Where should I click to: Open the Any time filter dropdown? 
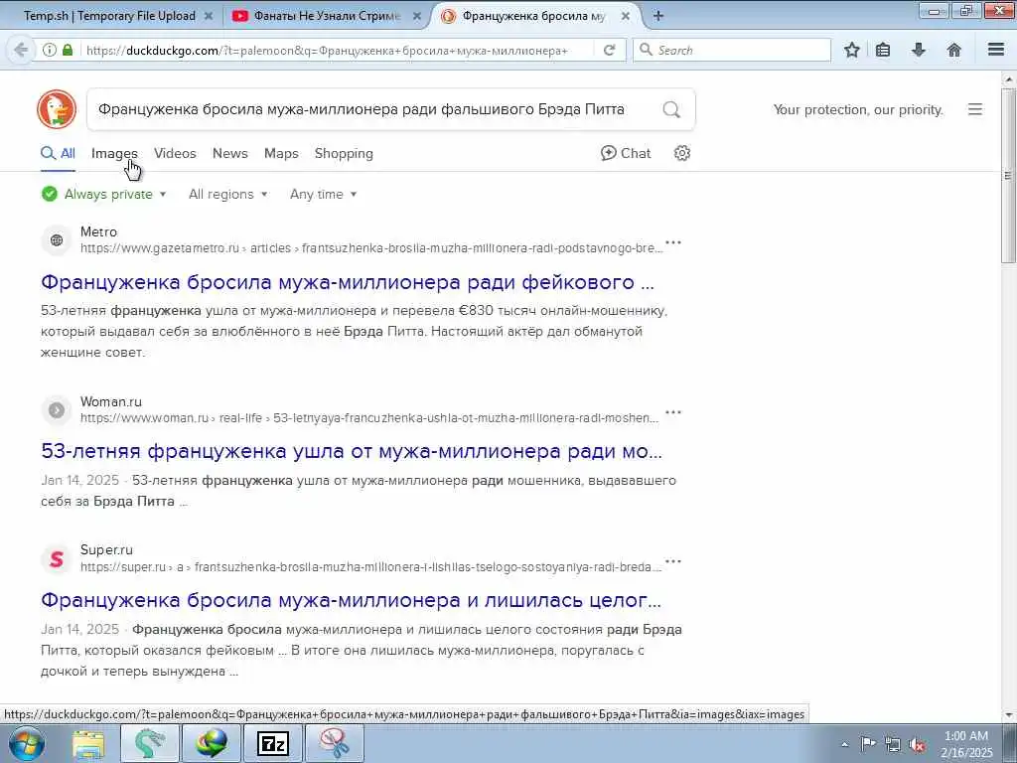tap(323, 194)
